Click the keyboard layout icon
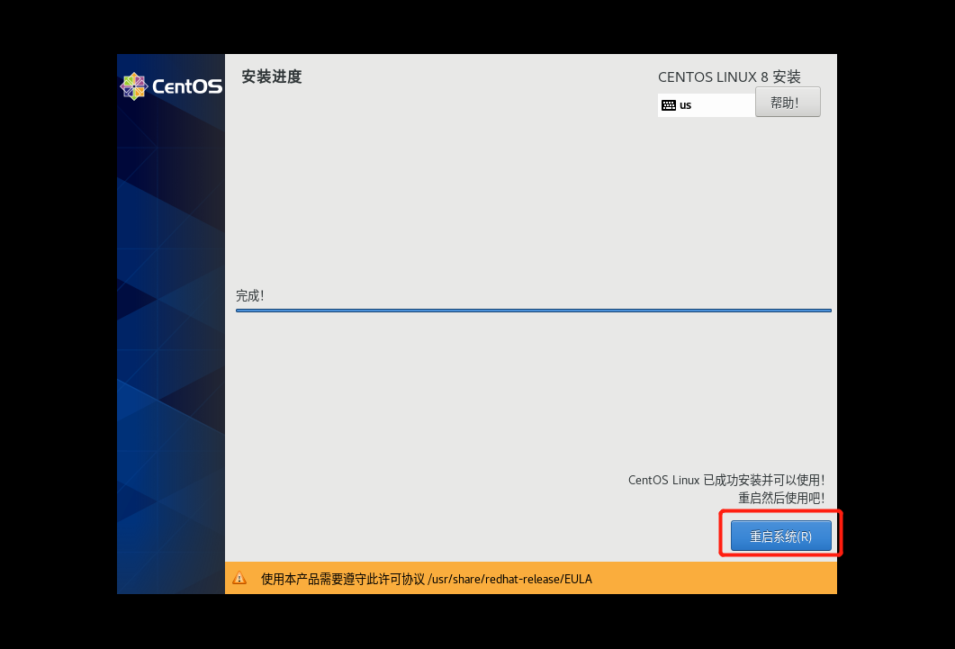This screenshot has width=955, height=649. coord(669,105)
